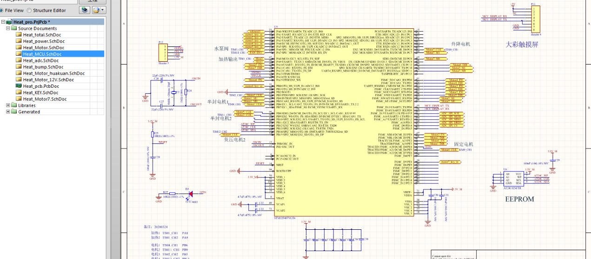This screenshot has width=591, height=259.
Task: Open Heat_pcb.PcbDoc in the tree
Action: click(x=41, y=86)
